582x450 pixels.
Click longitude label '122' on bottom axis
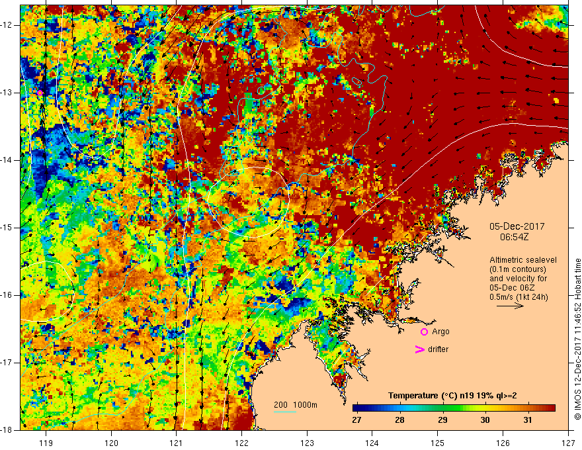(x=241, y=443)
